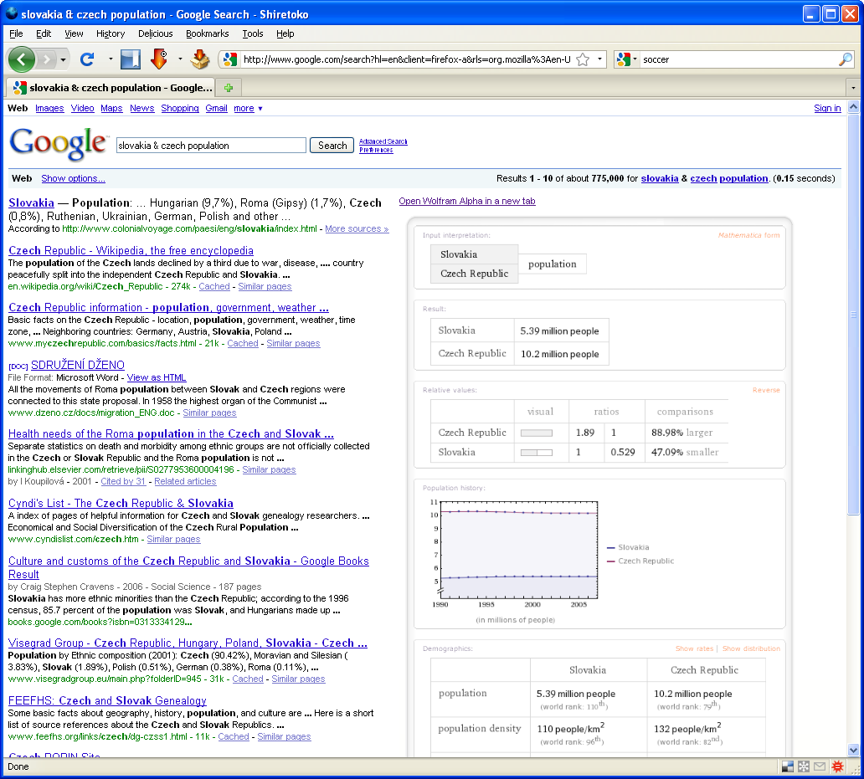Click the Google search query text field
Image resolution: width=864 pixels, height=779 pixels.
pyautogui.click(x=211, y=146)
